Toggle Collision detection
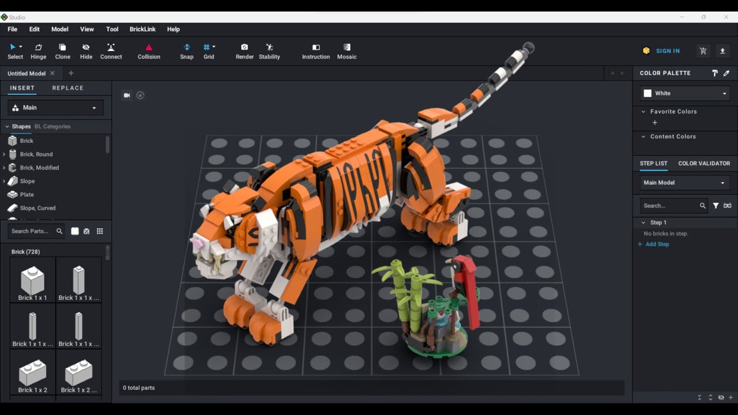 point(149,51)
